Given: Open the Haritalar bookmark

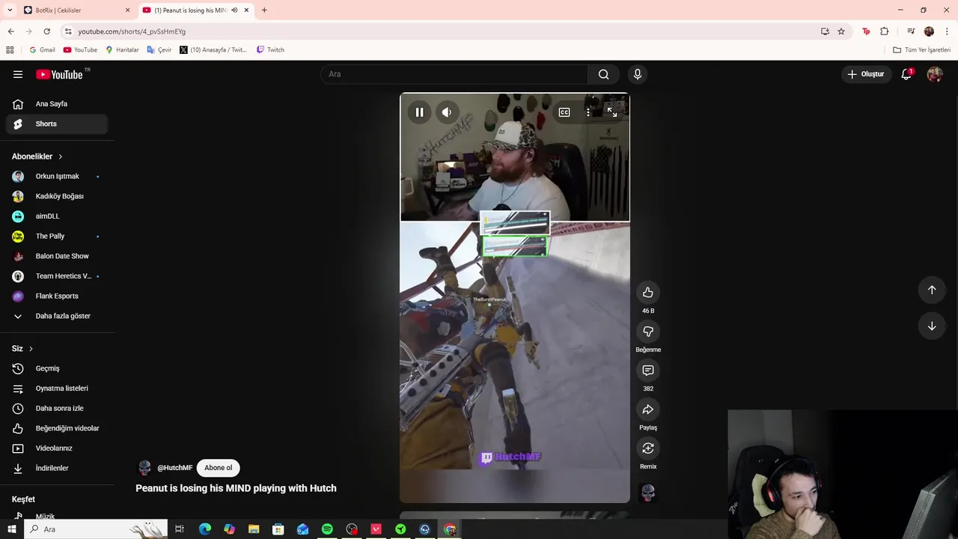Looking at the screenshot, I should pyautogui.click(x=122, y=50).
